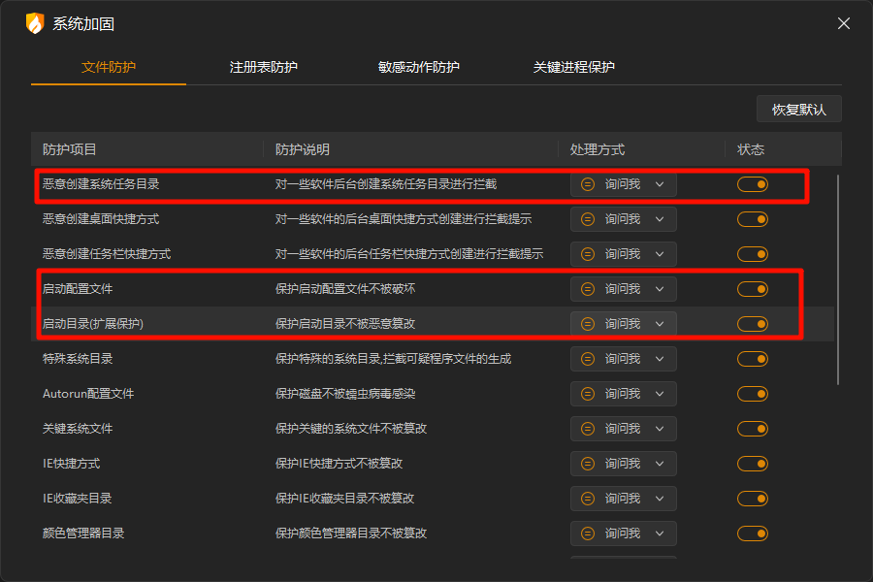
Task: Click the ask-me icon in 特殊系统目录 row
Action: [588, 359]
